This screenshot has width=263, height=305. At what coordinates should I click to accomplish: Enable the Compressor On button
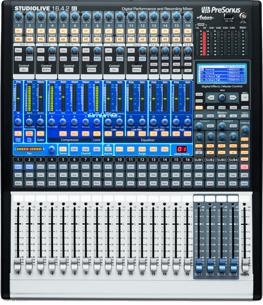pos(63,134)
